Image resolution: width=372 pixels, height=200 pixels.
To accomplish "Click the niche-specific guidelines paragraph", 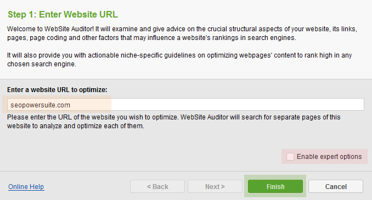I will [179, 60].
